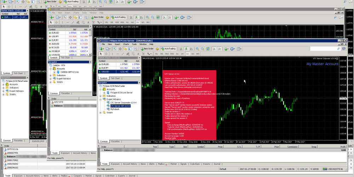Set FXOpen chart timeframe to H1
The width and height of the screenshot is (354, 177).
[x=177, y=54]
